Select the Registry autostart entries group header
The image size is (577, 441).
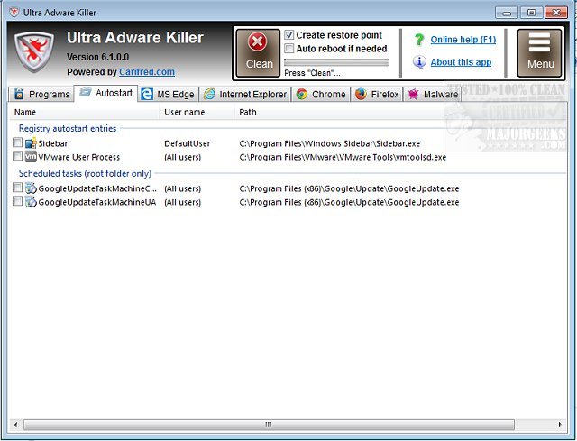coord(68,128)
